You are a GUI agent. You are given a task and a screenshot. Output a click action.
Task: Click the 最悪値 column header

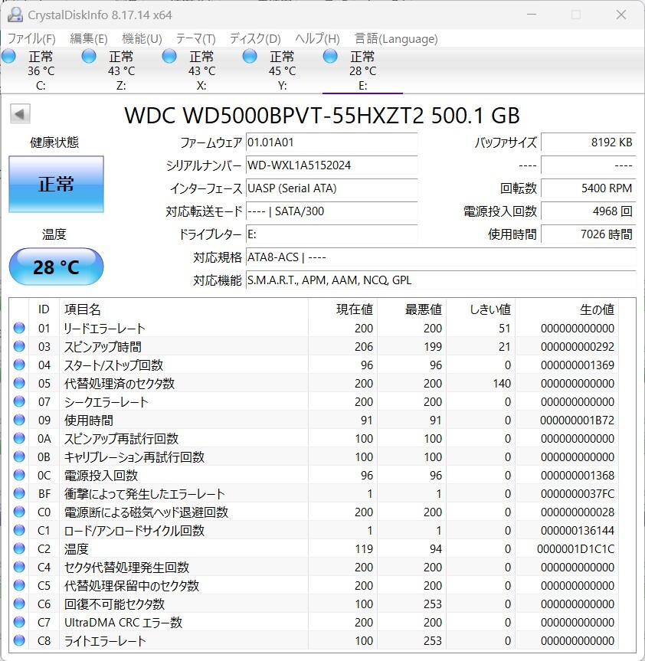pyautogui.click(x=412, y=309)
